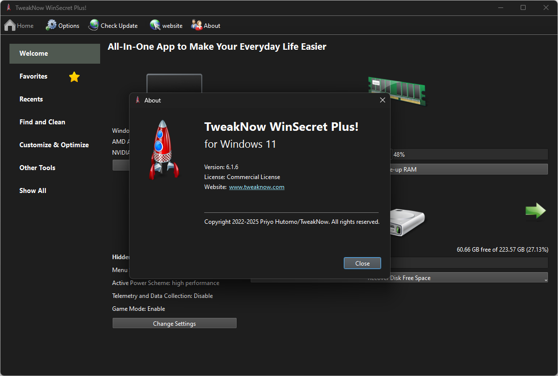Go to Find and Clean section
The width and height of the screenshot is (558, 376).
(42, 122)
